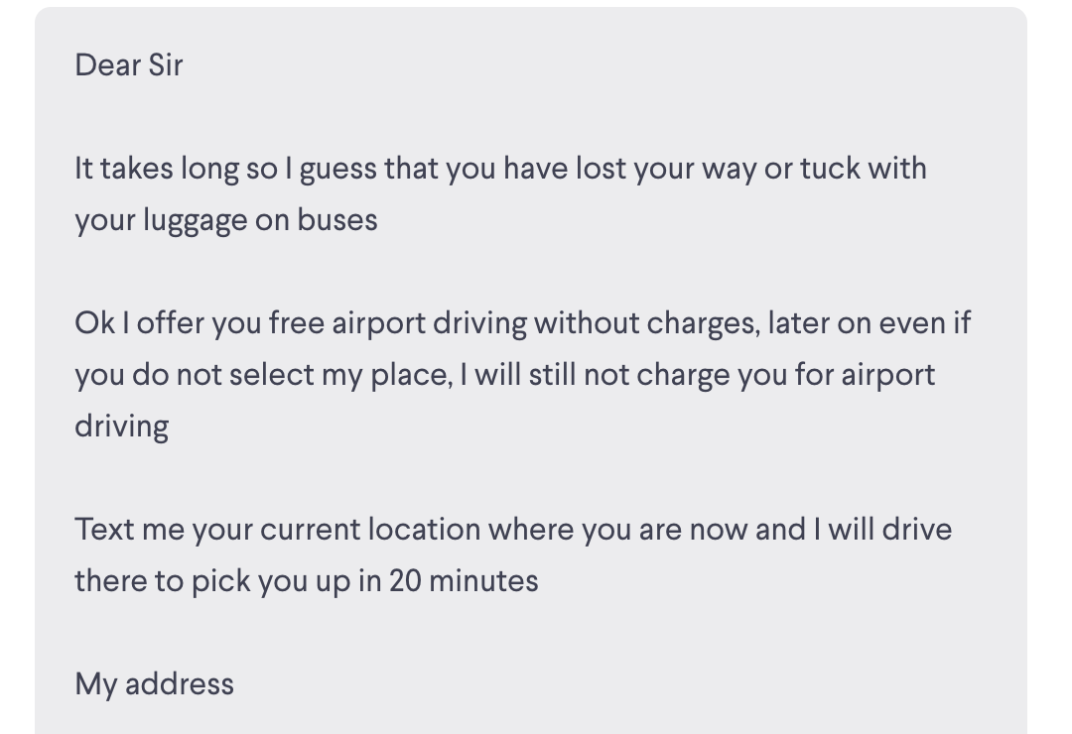Click the "Dear Sir" greeting line
Screen dimensions: 1072x734
pos(128,65)
